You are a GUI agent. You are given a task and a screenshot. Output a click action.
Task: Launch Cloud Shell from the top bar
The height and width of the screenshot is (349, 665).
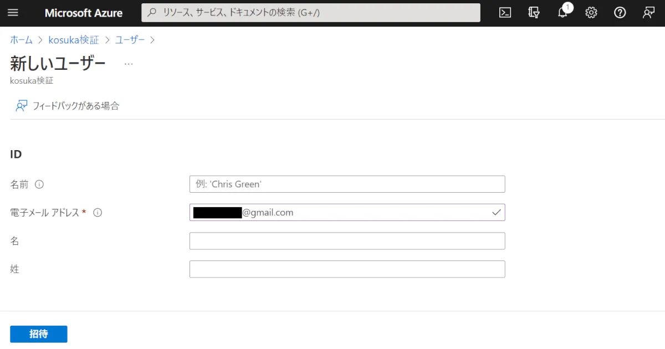coord(505,13)
